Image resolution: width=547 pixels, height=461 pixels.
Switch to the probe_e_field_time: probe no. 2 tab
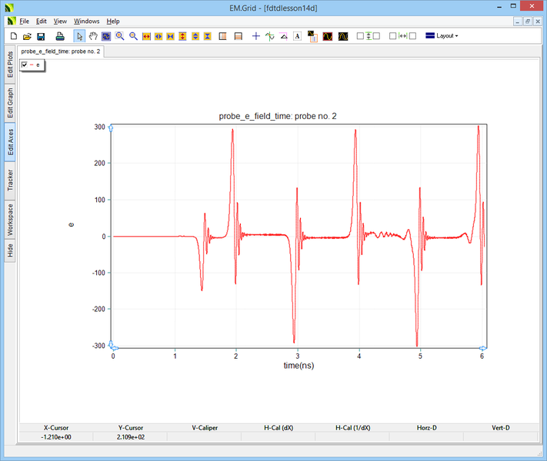click(x=60, y=51)
